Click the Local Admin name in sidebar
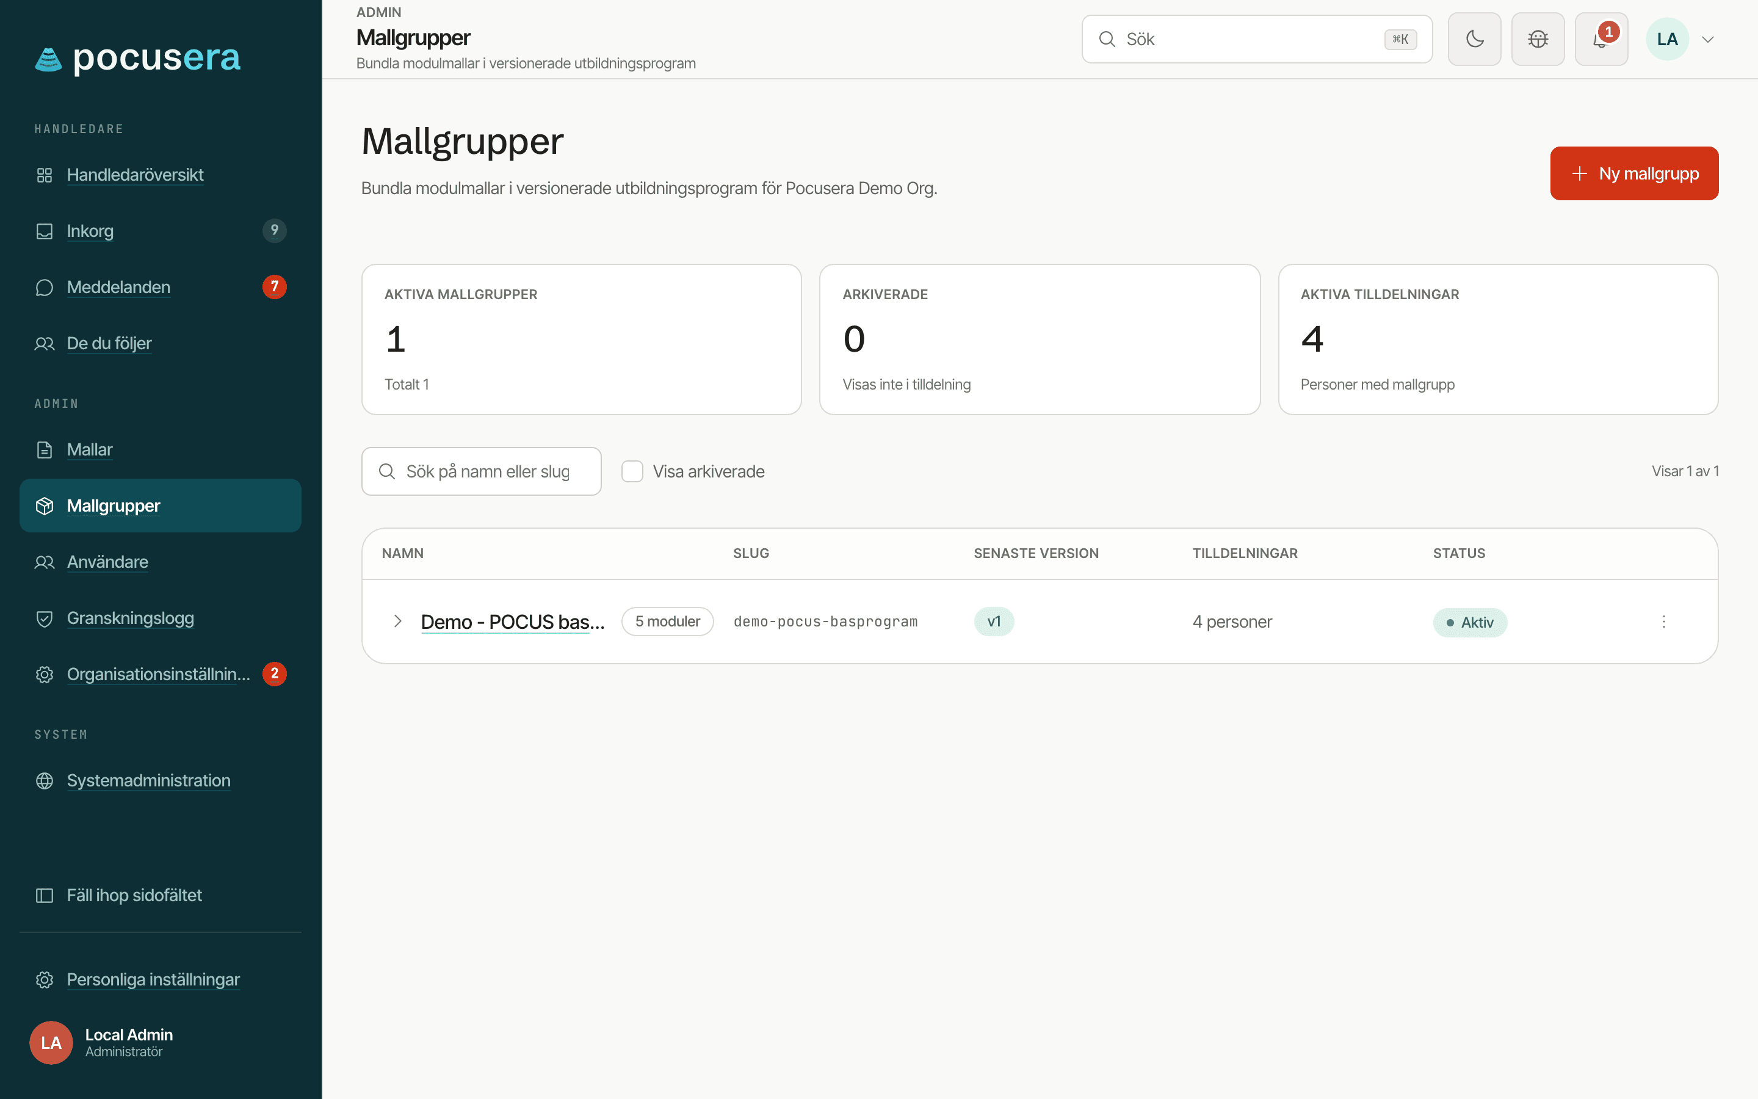 (129, 1034)
